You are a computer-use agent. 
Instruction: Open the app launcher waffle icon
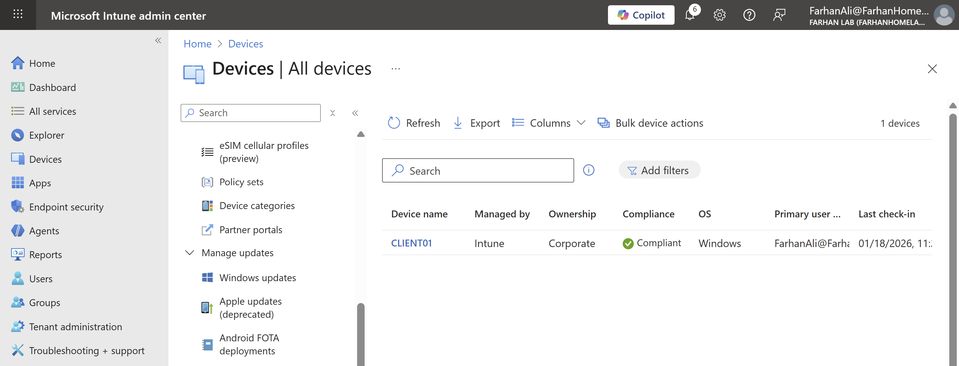18,15
